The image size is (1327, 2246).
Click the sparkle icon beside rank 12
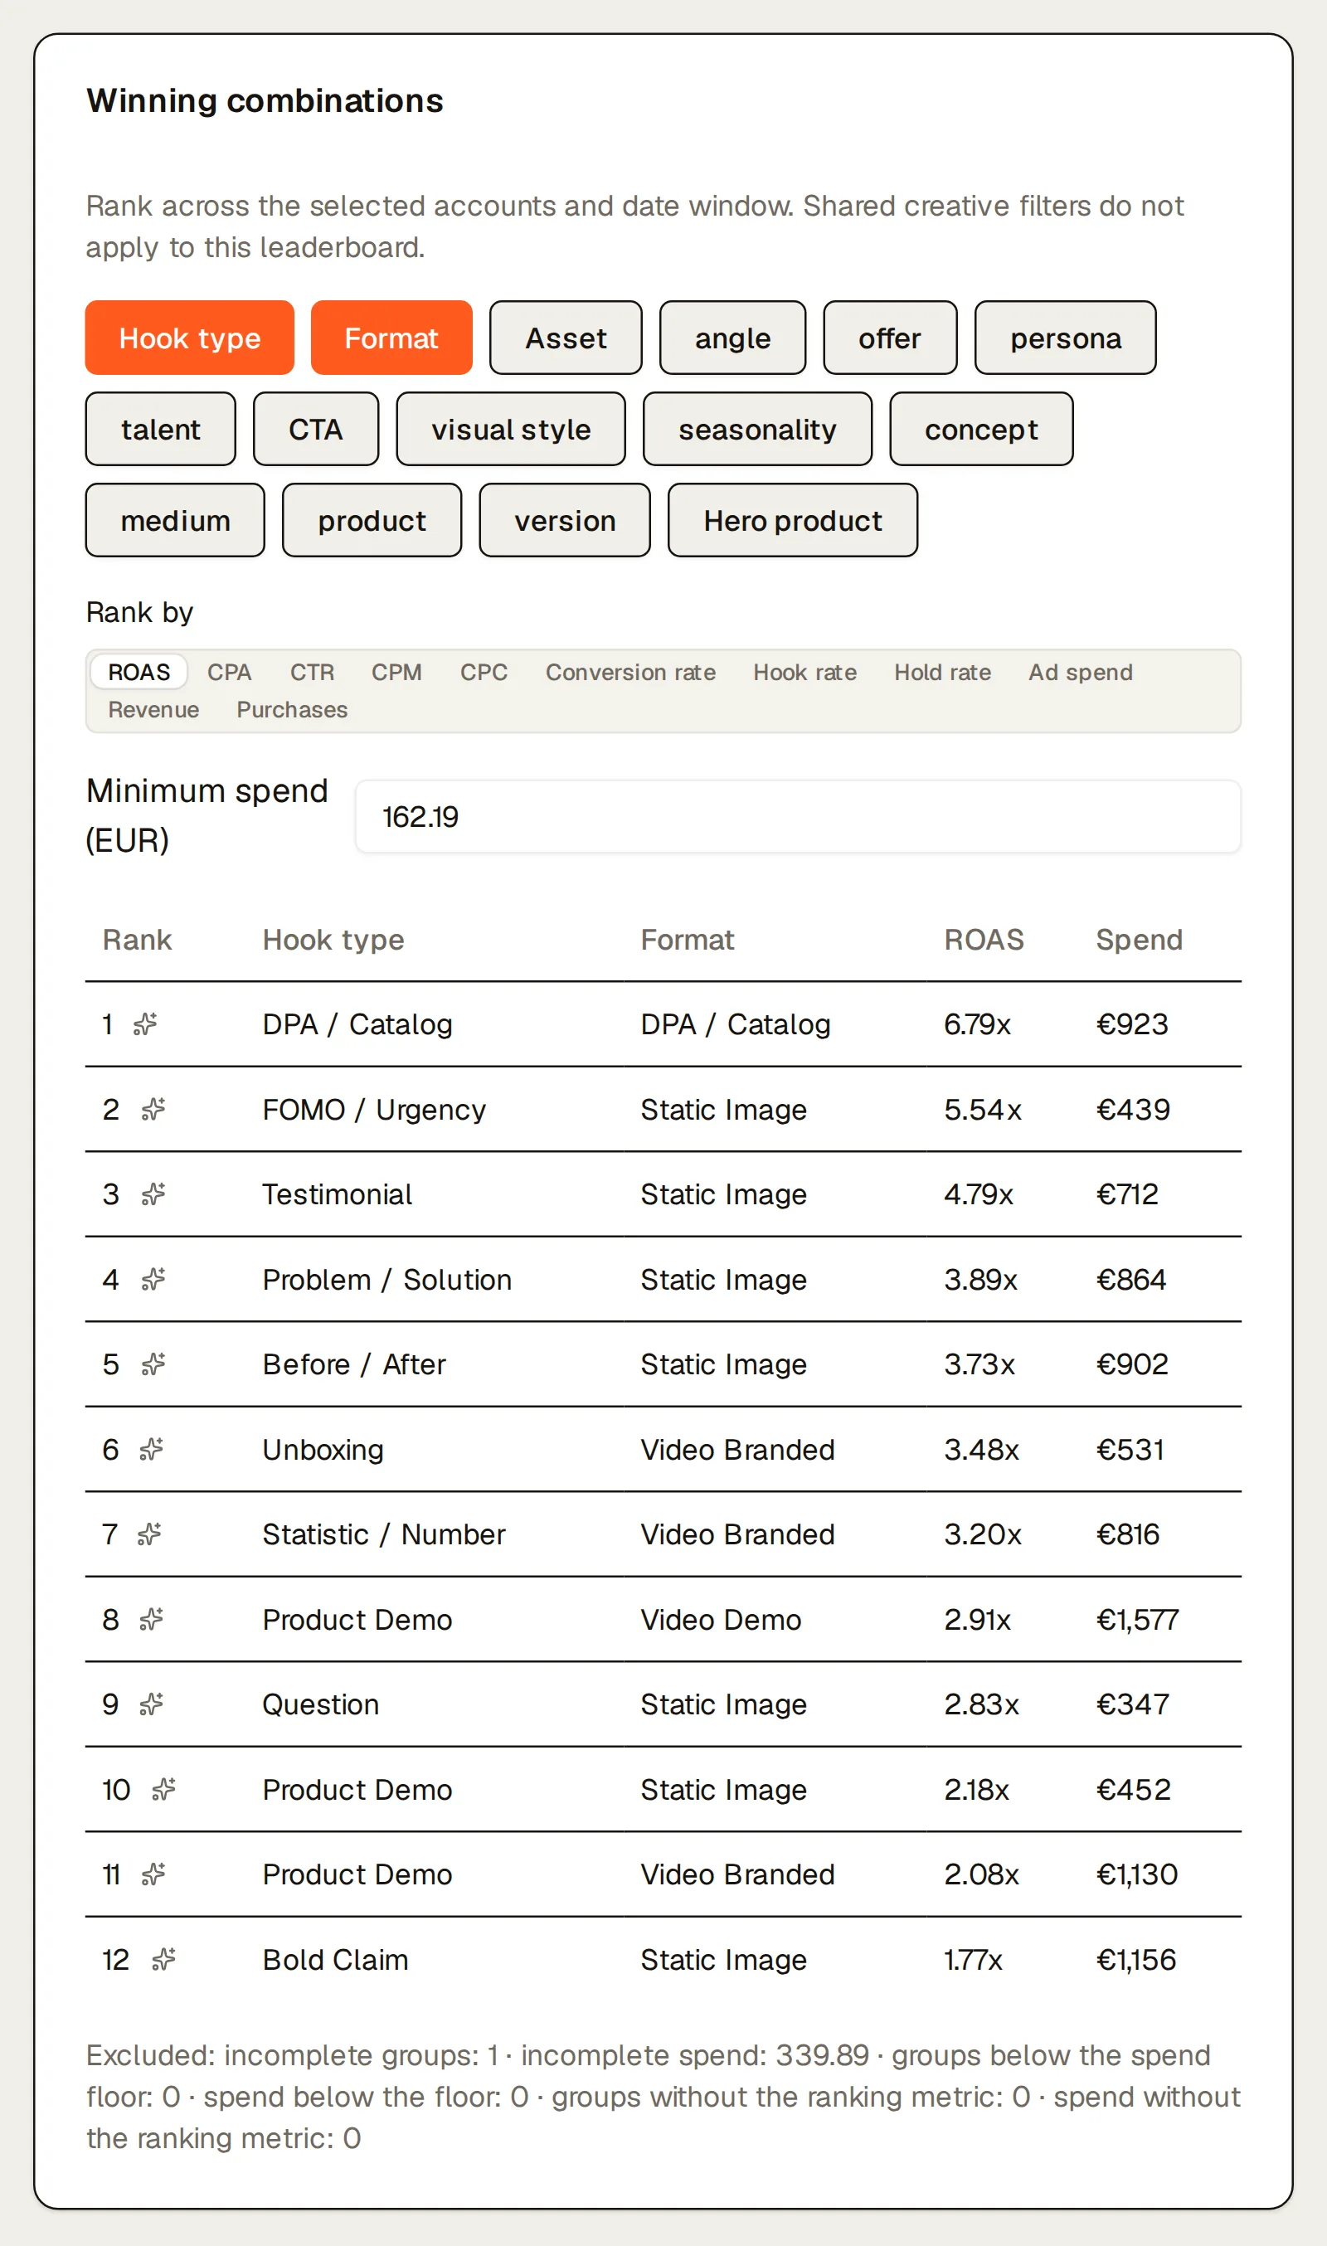click(163, 1960)
